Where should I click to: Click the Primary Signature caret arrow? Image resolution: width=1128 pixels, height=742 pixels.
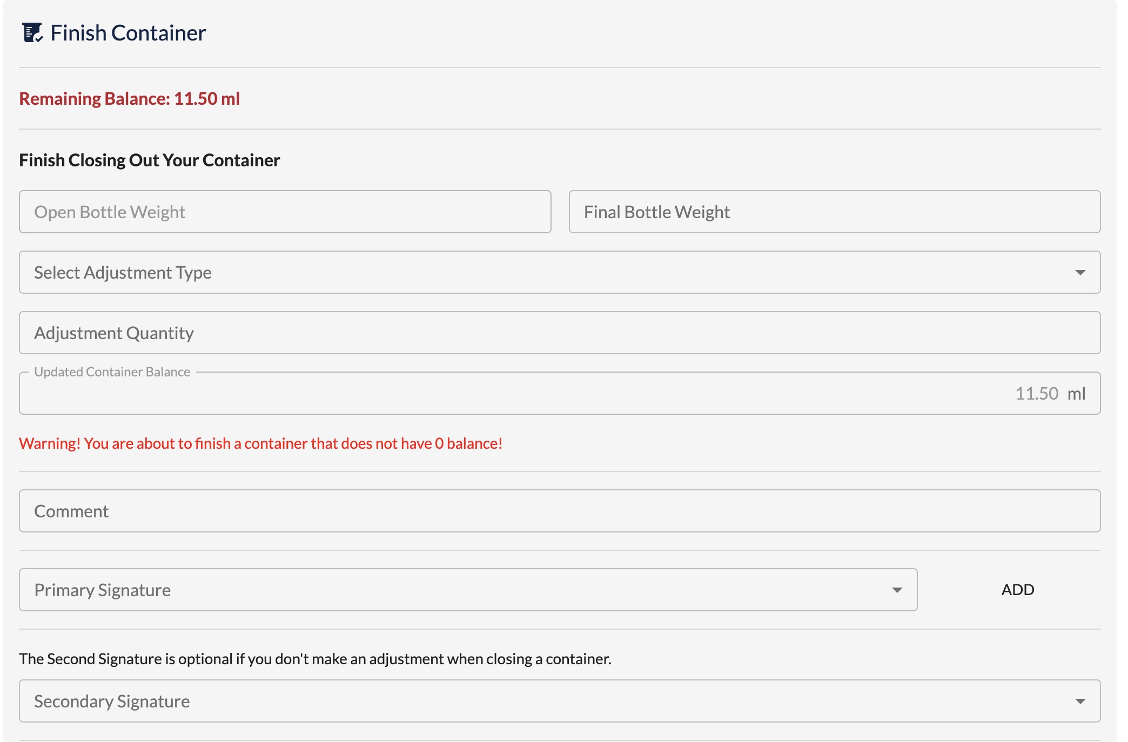(897, 590)
